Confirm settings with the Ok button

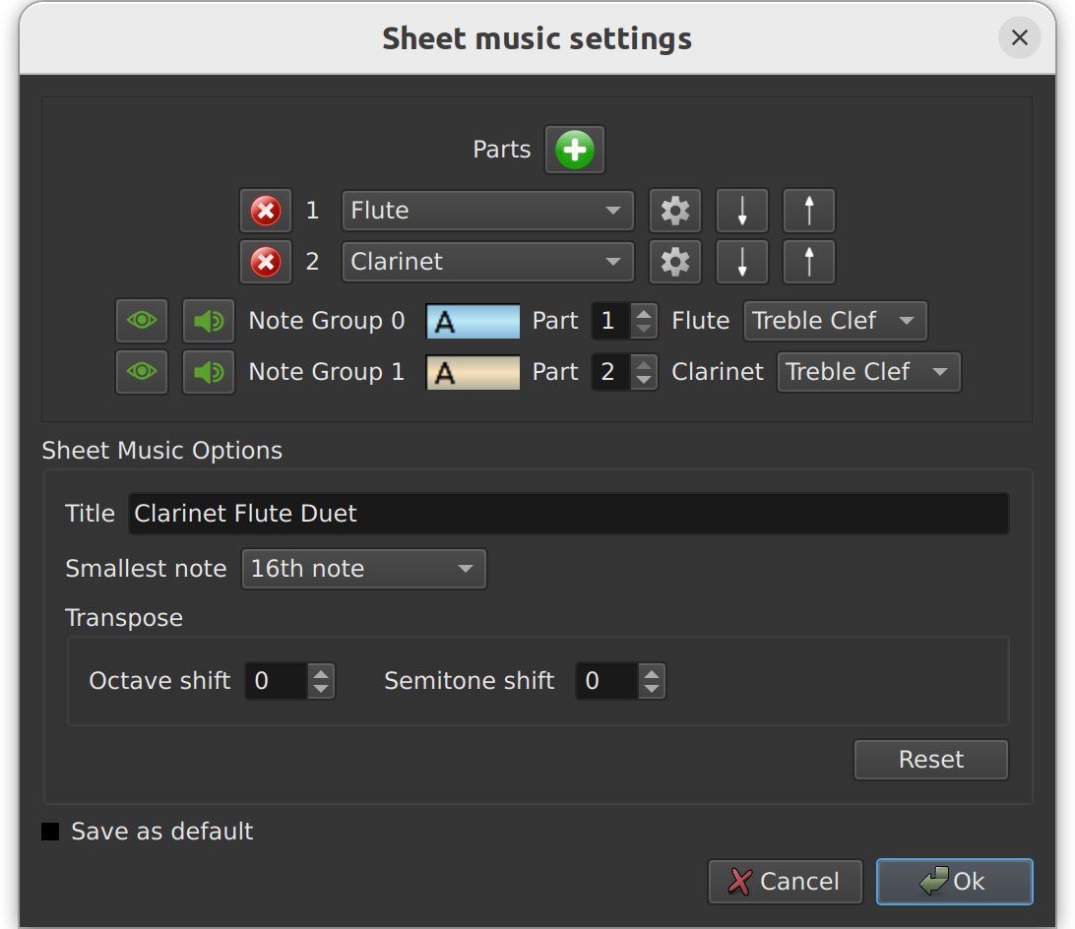(953, 881)
